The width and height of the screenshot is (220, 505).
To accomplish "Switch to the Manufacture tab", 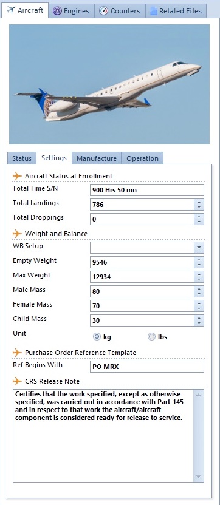I will [x=97, y=158].
